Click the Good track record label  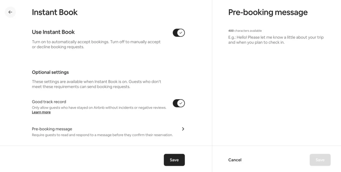tap(49, 102)
